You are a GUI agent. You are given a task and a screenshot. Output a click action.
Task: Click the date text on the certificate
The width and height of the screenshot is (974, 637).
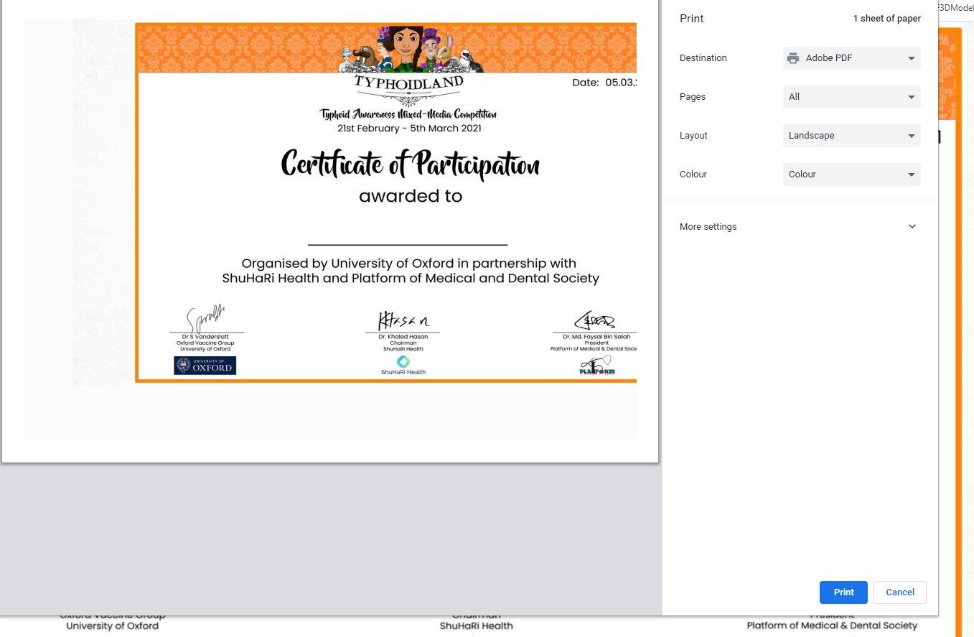[604, 83]
